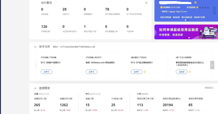Collapse the 数据管家 section
This screenshot has width=218, height=114.
tap(35, 88)
